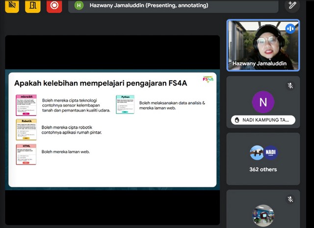Click the muted microphone icon on N tile

coord(290,85)
